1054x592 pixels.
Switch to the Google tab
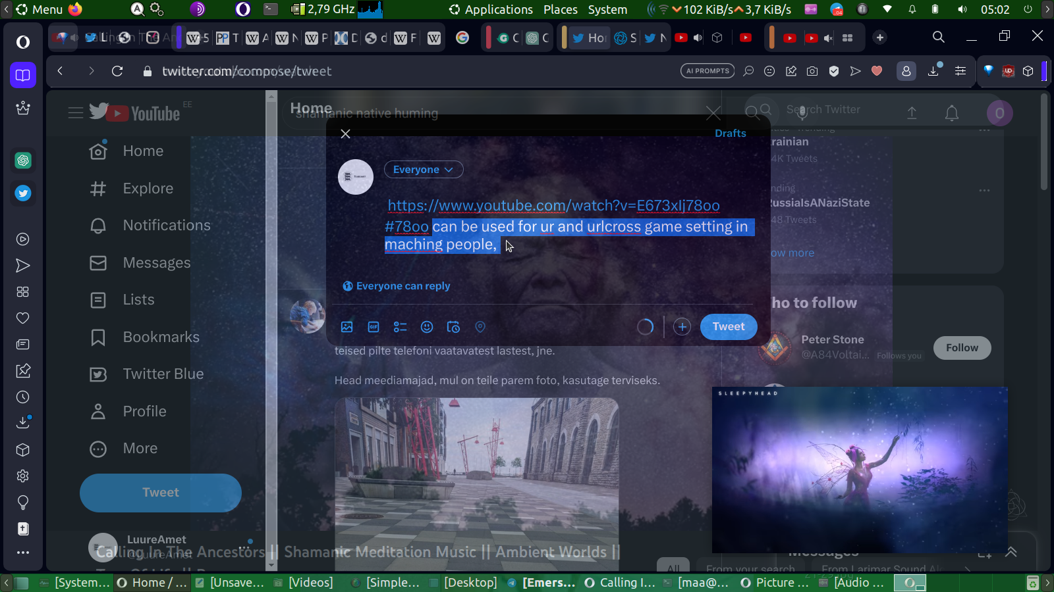coord(462,37)
